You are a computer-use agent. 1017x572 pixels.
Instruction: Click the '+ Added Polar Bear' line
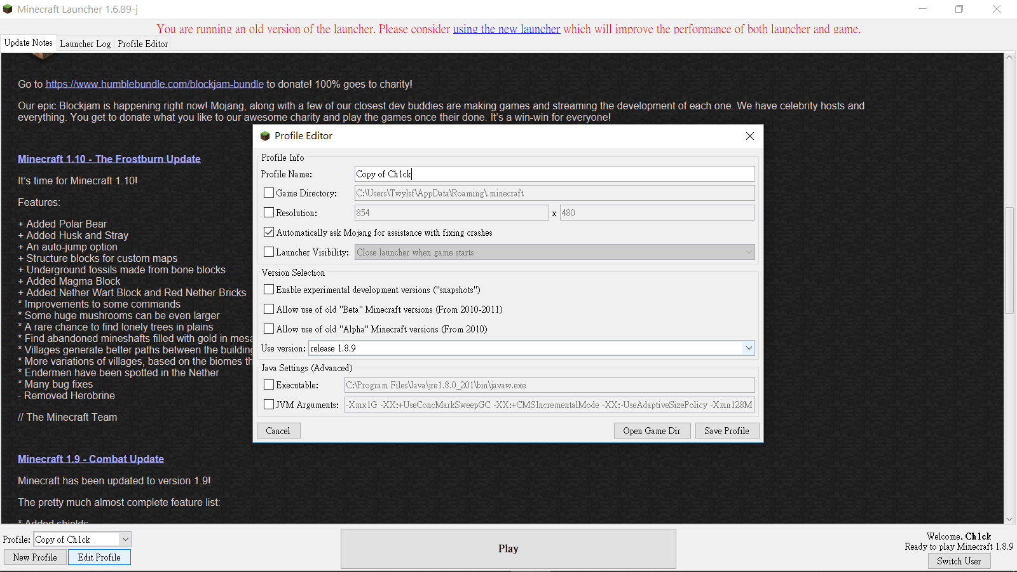(62, 224)
